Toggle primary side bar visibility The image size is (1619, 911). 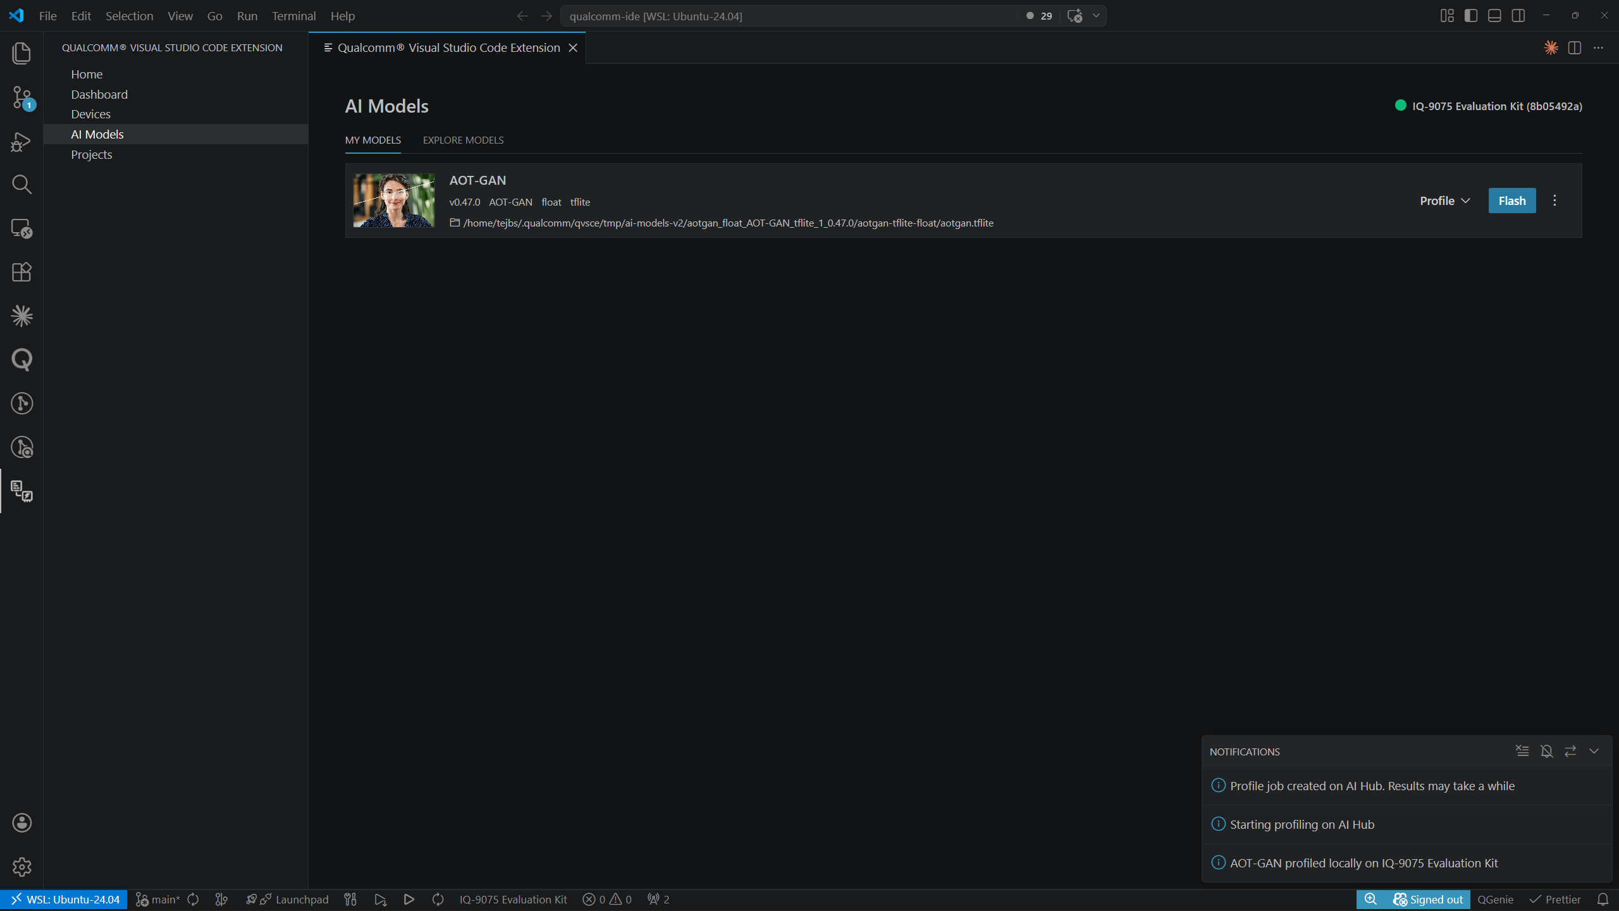pyautogui.click(x=1470, y=16)
